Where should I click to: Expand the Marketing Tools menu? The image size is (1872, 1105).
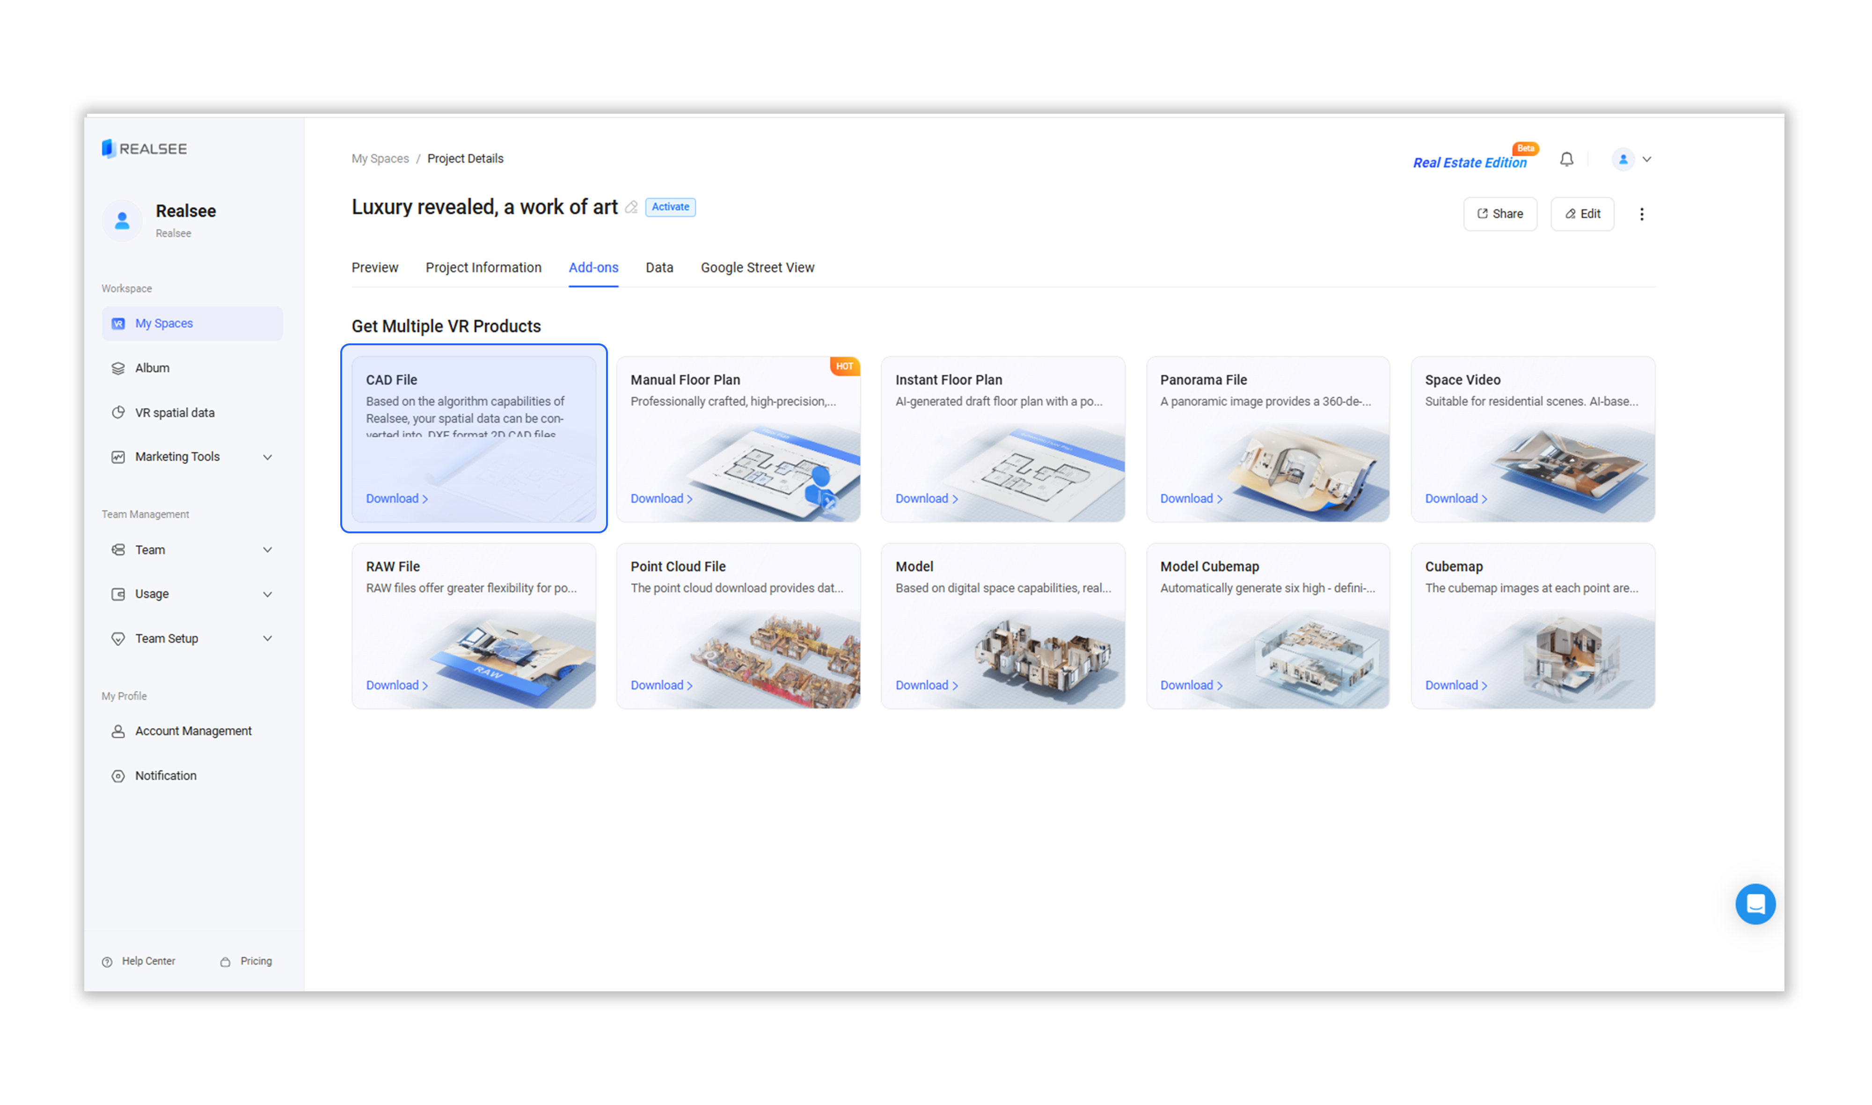267,457
